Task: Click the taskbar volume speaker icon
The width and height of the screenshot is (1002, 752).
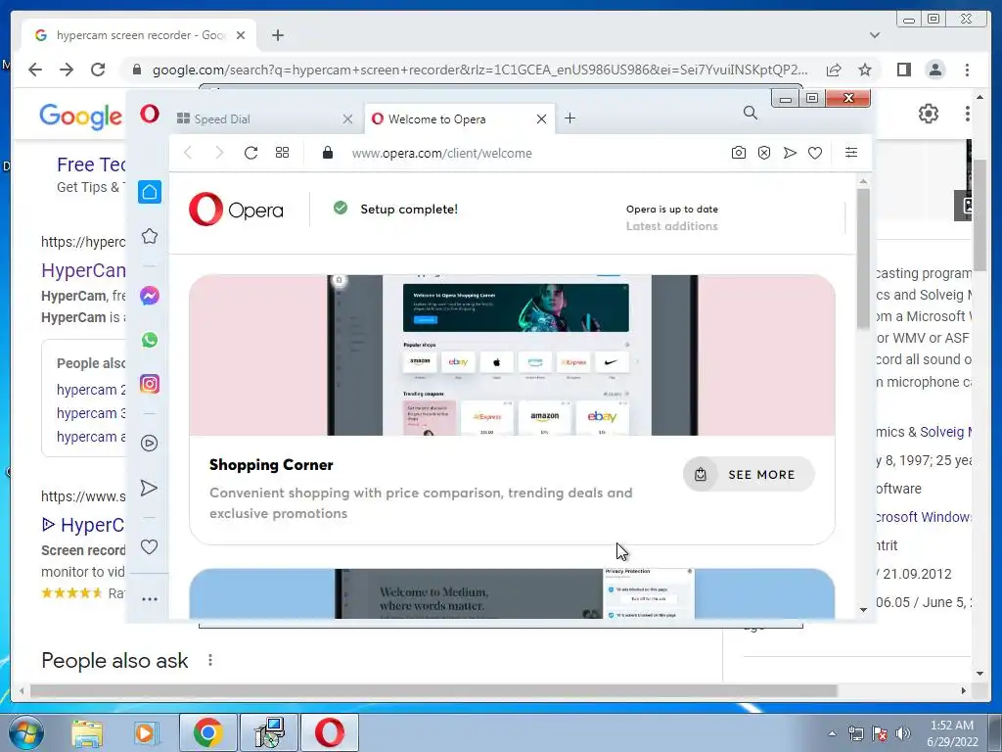Action: point(903,733)
